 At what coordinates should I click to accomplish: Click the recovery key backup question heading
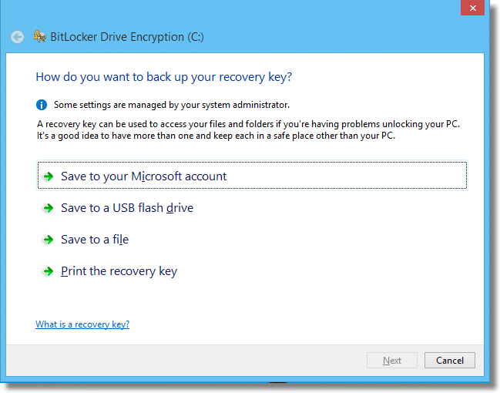pos(164,77)
